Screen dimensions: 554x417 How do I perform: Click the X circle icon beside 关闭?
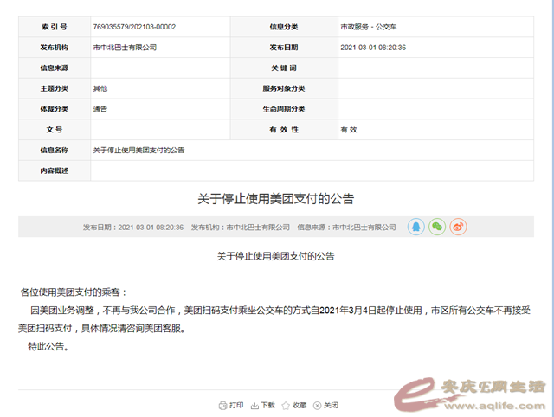click(318, 405)
